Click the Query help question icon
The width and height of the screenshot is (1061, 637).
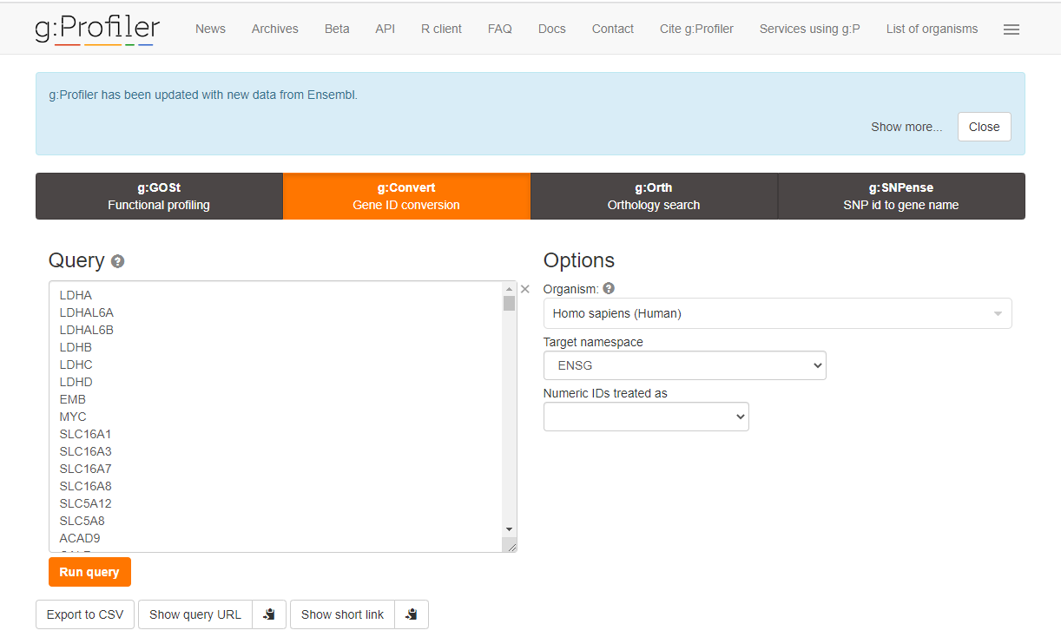(x=118, y=261)
